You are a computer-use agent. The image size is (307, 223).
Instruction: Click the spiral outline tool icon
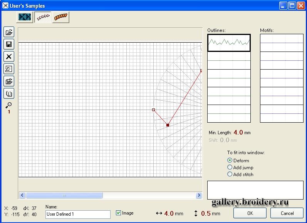click(9, 69)
